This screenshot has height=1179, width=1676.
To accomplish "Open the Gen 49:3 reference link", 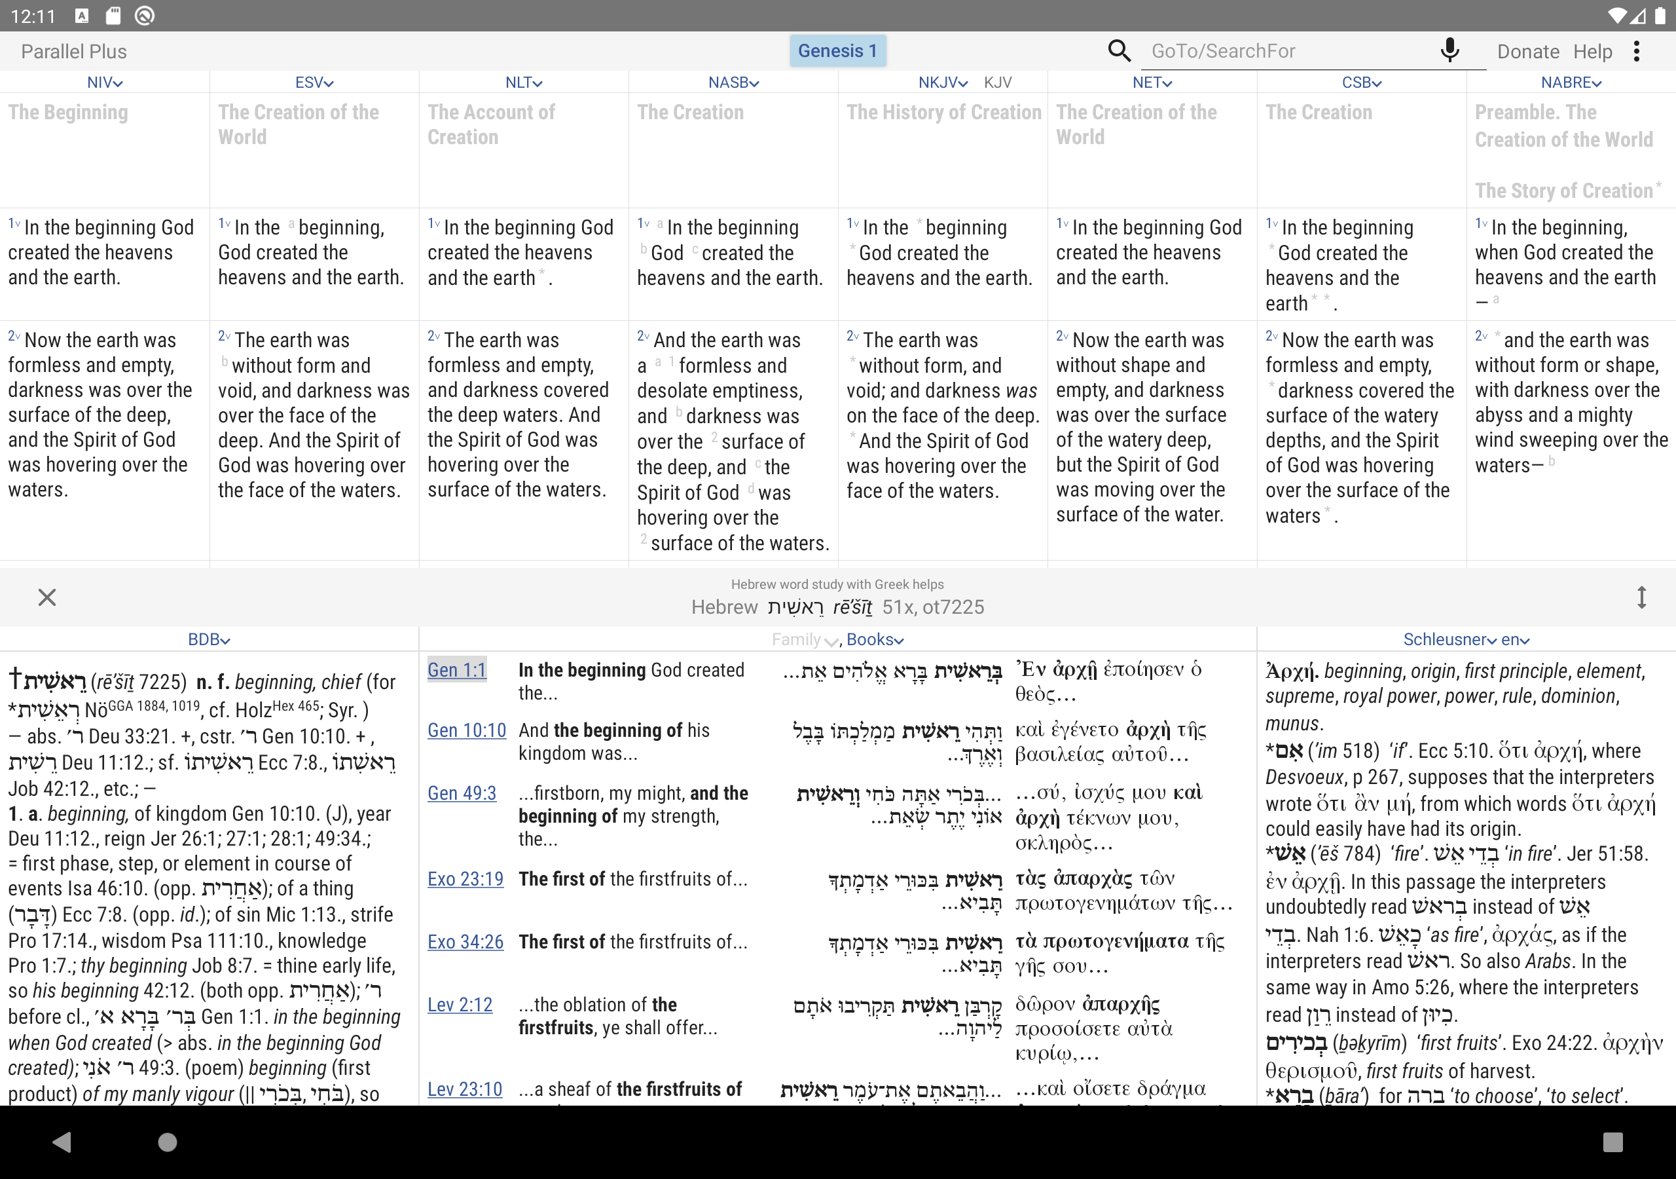I will 462,793.
